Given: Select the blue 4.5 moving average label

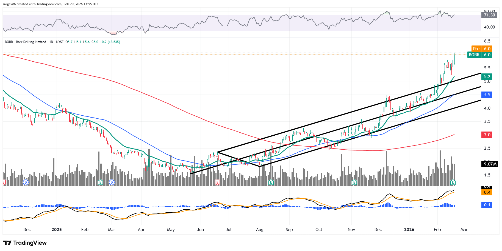Looking at the screenshot, I should point(487,95).
